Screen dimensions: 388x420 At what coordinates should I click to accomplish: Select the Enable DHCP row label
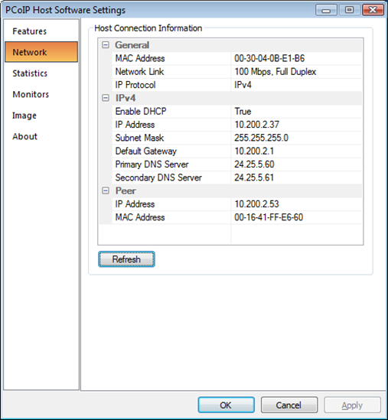tap(141, 111)
